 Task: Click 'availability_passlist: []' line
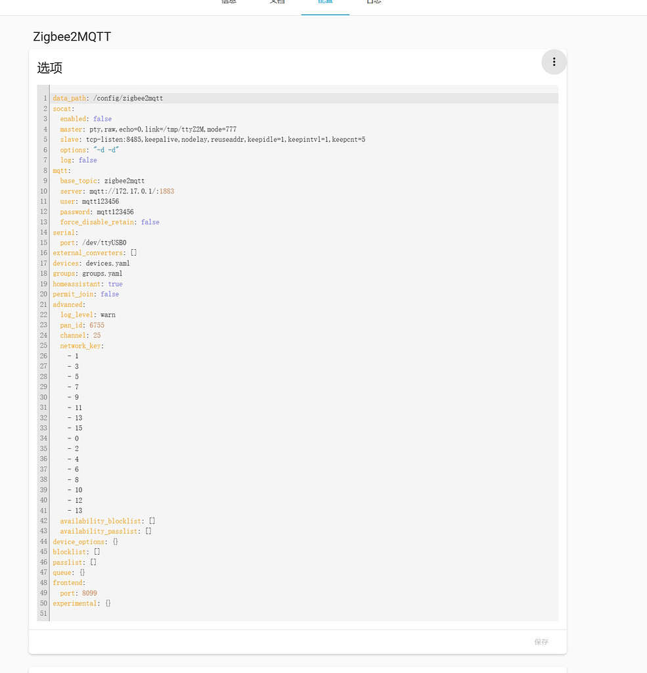point(106,531)
